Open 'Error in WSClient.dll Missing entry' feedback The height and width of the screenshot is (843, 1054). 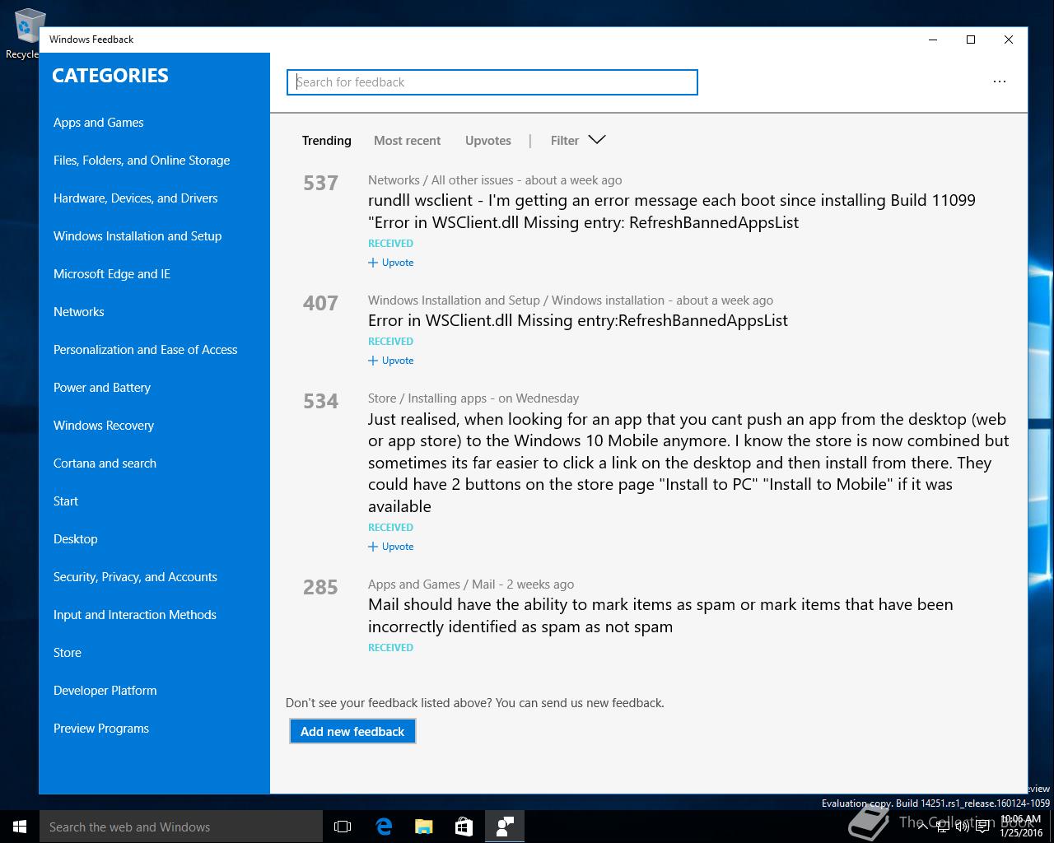point(578,320)
